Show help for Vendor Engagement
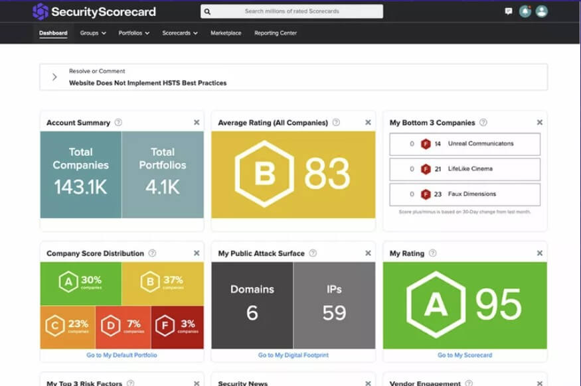Screen dimensions: 581x386 click(469, 383)
